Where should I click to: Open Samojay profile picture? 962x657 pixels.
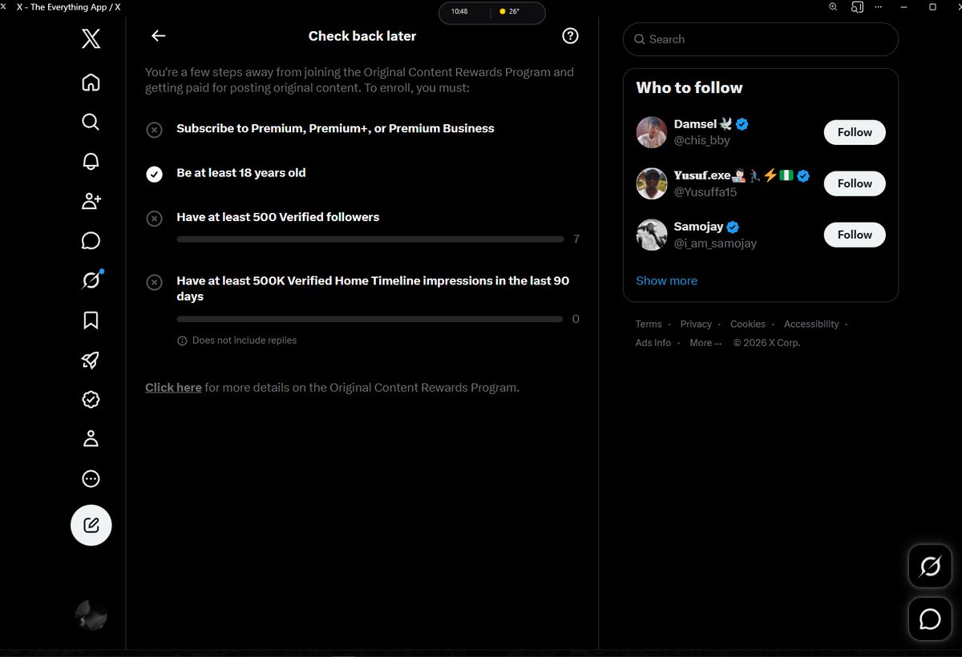652,235
